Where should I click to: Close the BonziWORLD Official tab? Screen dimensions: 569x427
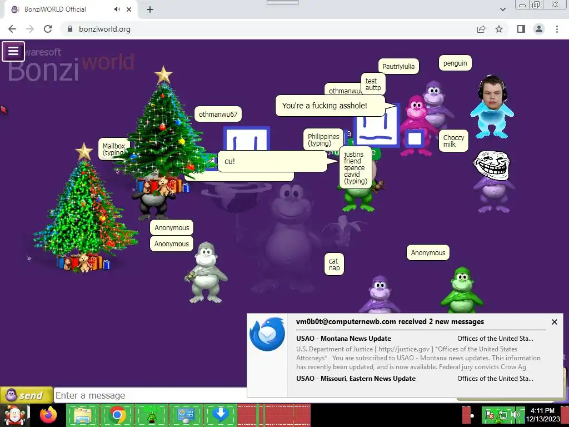(x=129, y=9)
